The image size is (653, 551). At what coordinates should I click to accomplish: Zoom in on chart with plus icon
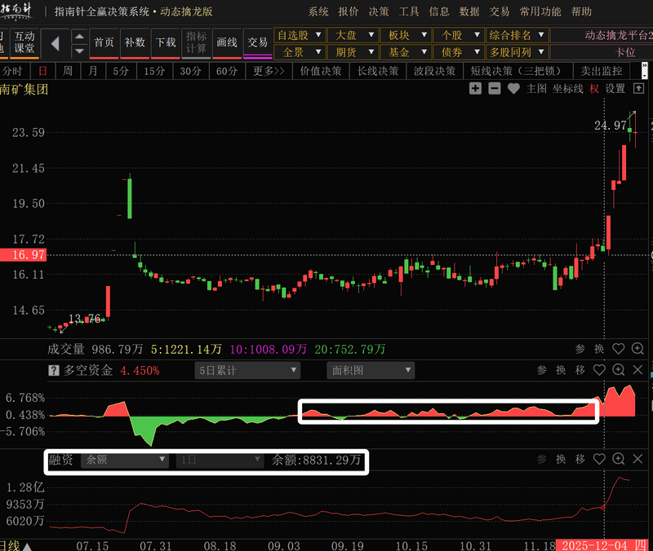coord(474,88)
